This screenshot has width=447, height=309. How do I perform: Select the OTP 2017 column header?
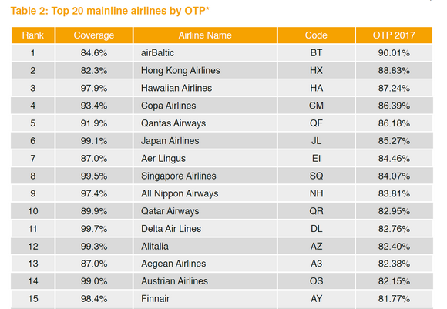point(394,35)
